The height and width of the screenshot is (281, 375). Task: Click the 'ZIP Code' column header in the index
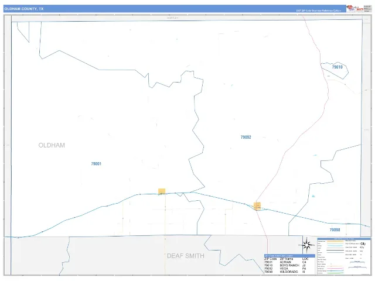coord(271,259)
